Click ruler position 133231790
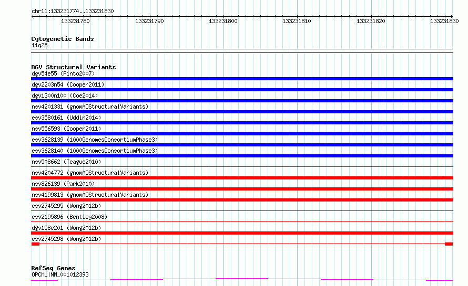The width and height of the screenshot is (468, 286). click(x=149, y=21)
